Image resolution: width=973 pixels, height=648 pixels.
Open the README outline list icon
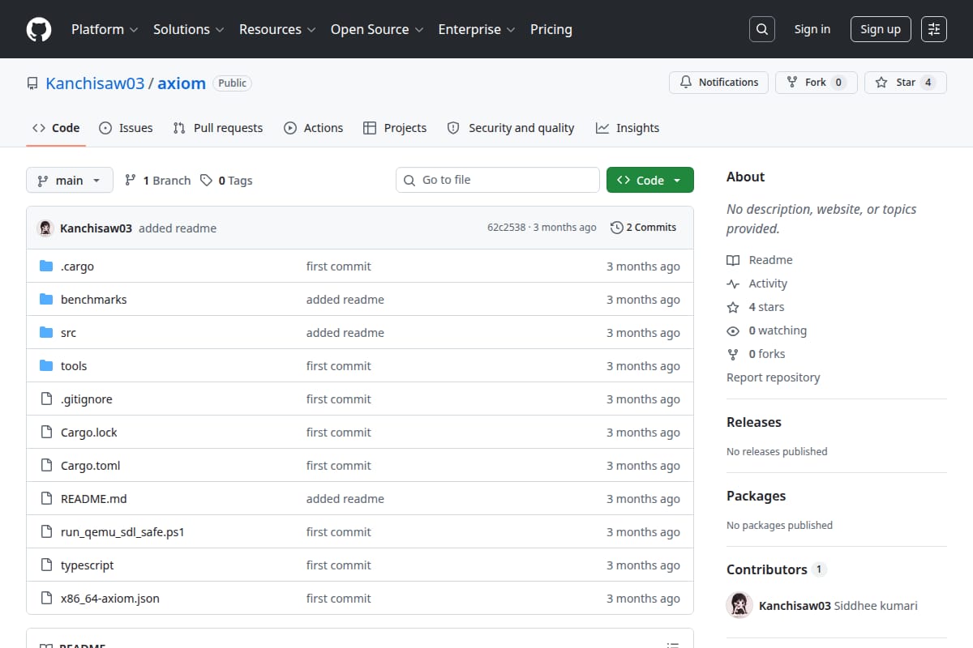[x=672, y=646]
